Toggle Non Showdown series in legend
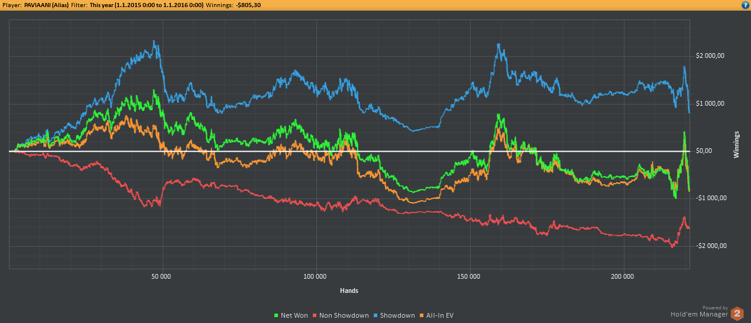Screen dimensions: 751x323 point(341,315)
